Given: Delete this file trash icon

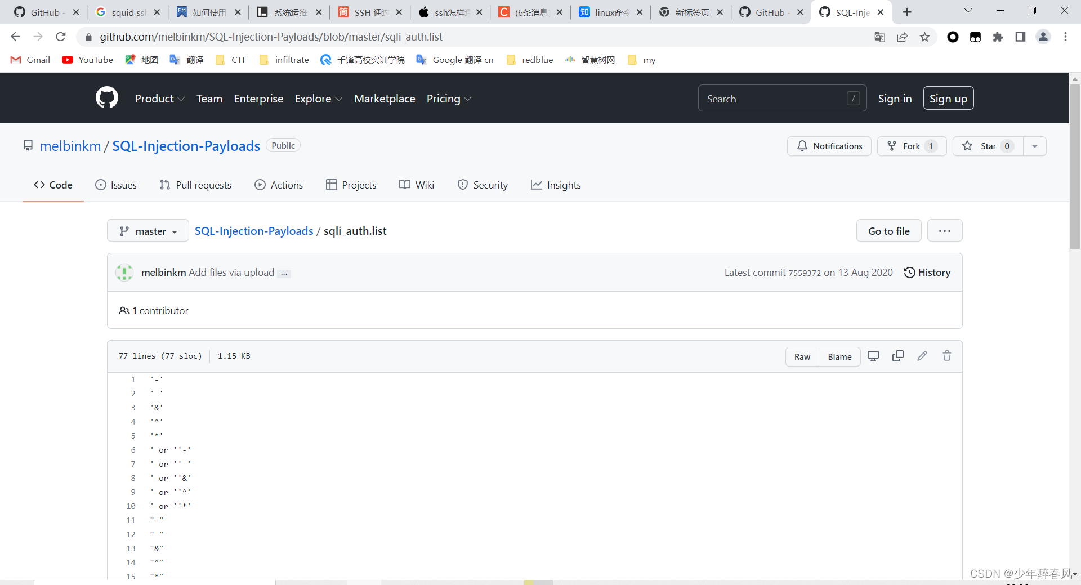Looking at the screenshot, I should [x=947, y=356].
